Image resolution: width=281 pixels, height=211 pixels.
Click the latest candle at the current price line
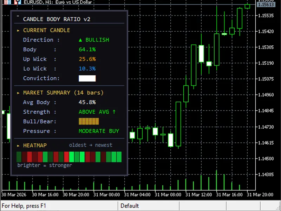247,6
